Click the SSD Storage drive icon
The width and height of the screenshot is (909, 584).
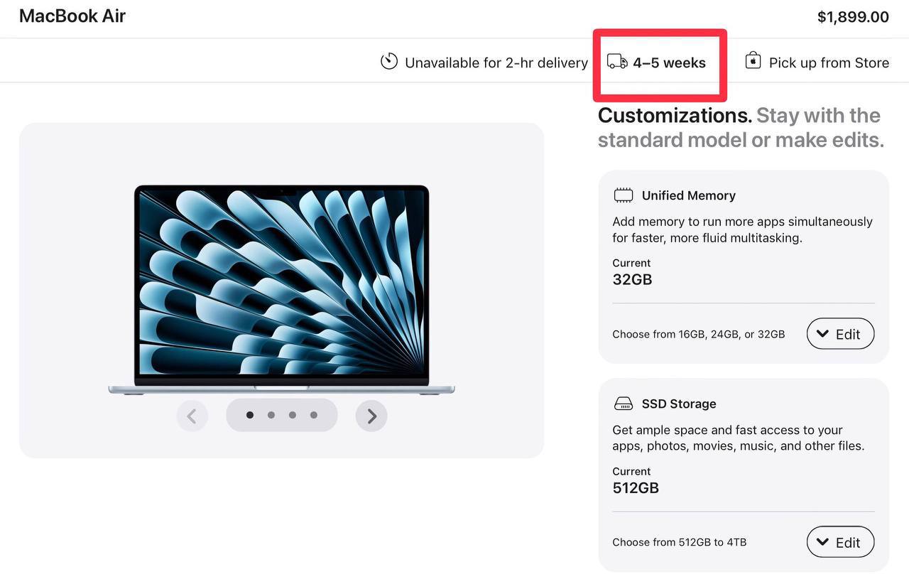[624, 404]
